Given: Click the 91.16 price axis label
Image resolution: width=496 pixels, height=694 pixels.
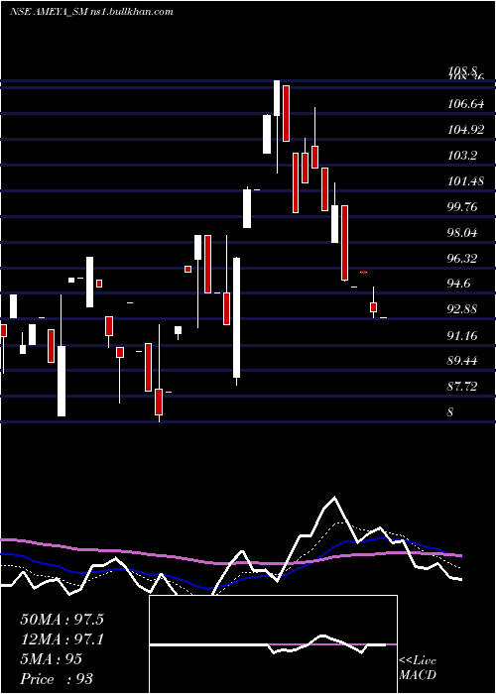Looking at the screenshot, I should click(x=462, y=335).
